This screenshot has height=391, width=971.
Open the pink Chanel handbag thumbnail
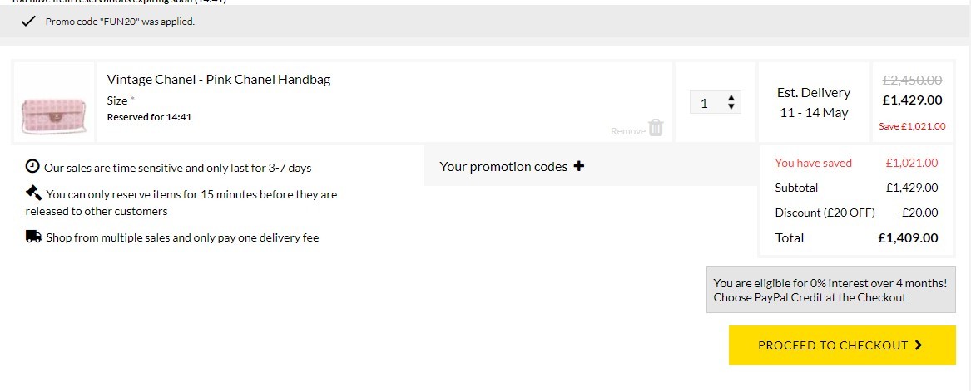[54, 115]
